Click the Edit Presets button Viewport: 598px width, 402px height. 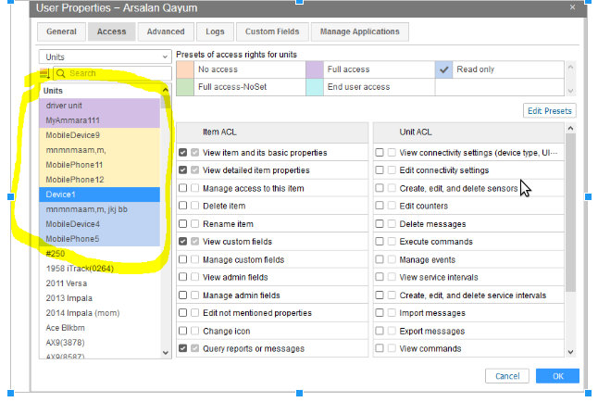click(549, 111)
